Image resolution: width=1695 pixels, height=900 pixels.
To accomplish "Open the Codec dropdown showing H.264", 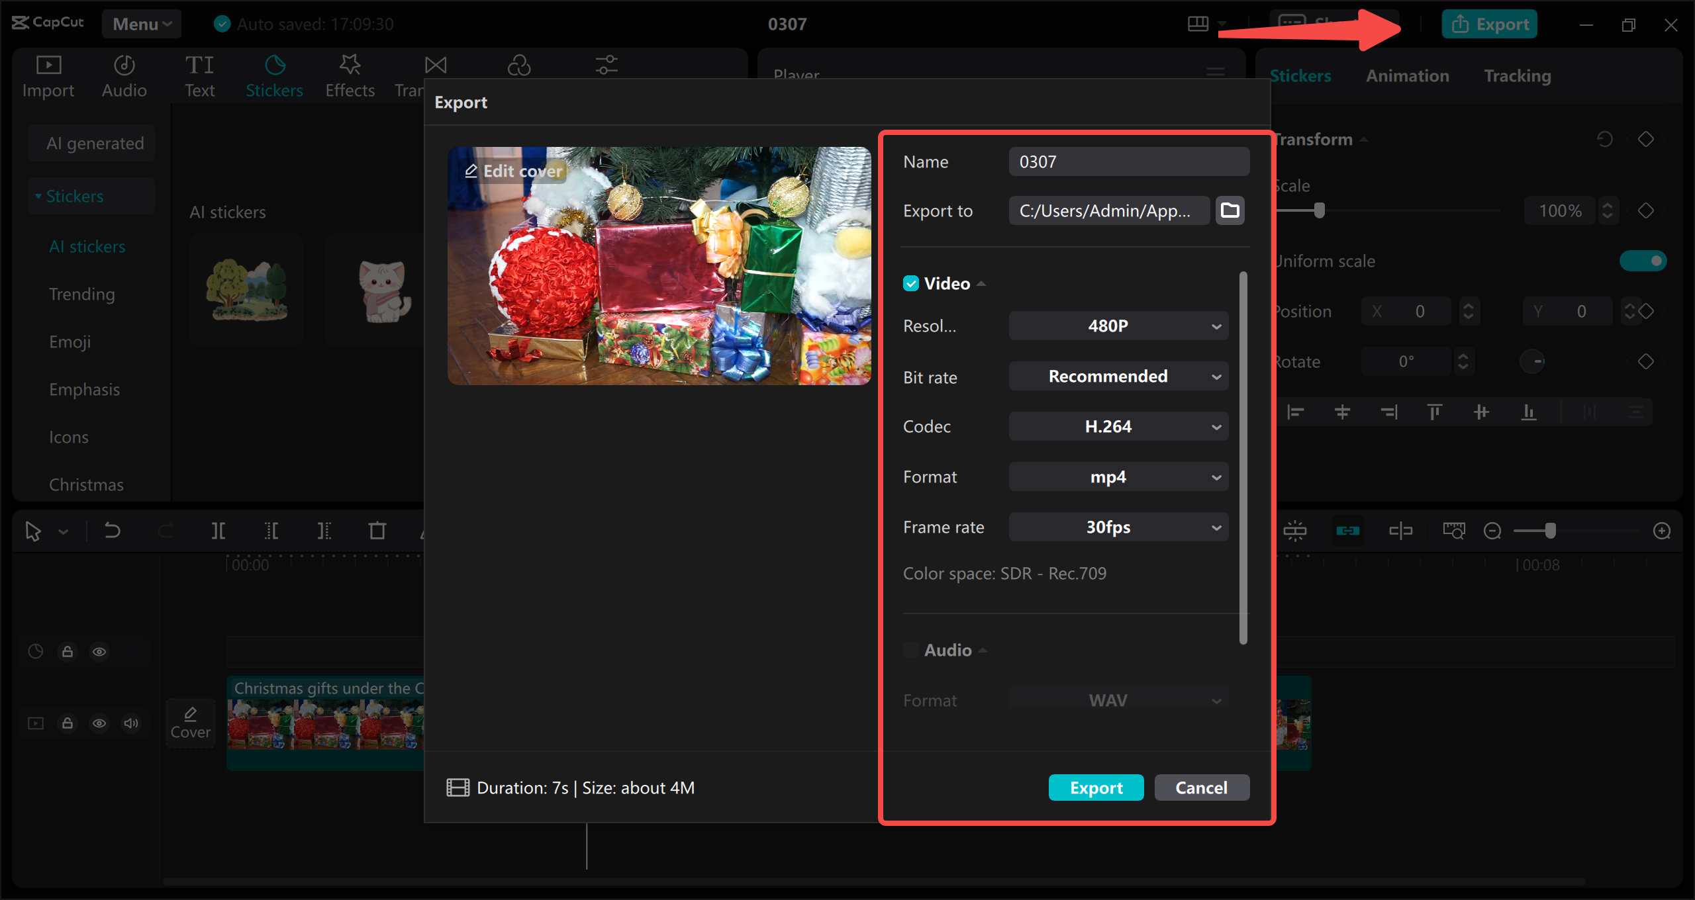I will pyautogui.click(x=1118, y=426).
